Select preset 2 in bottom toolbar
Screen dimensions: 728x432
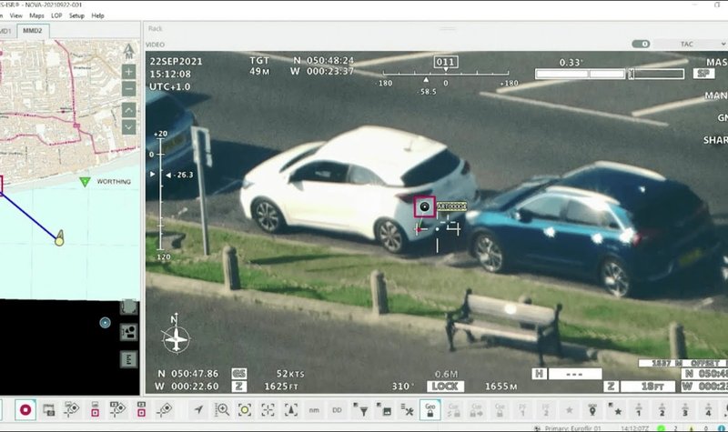click(x=662, y=410)
